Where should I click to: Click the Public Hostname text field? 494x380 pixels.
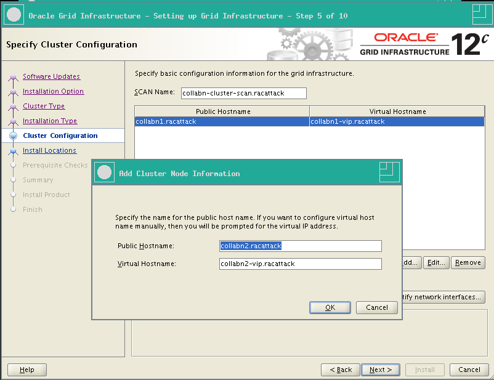tap(300, 246)
